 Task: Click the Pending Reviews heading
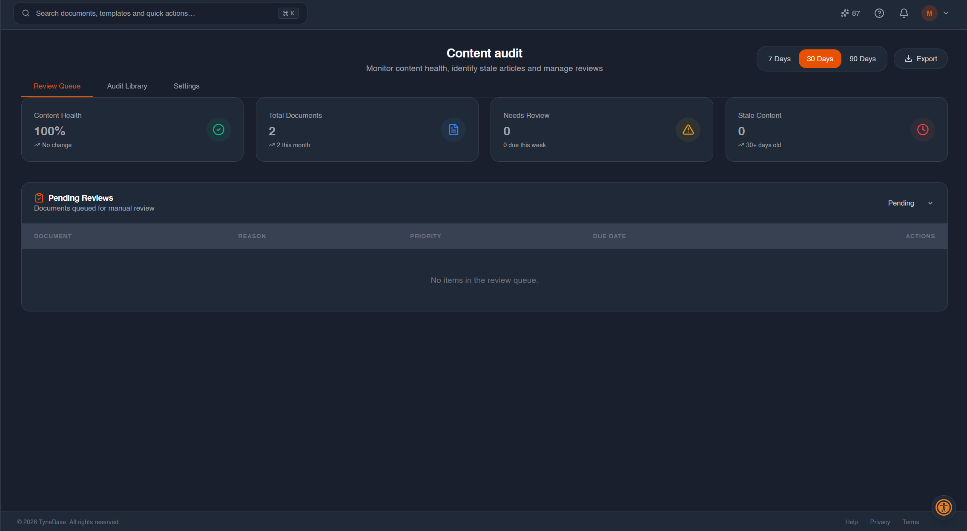coord(80,198)
